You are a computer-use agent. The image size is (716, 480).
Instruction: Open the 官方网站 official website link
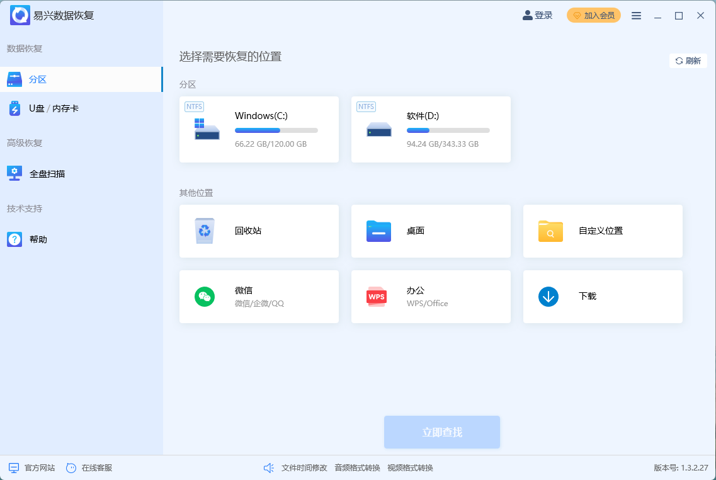[x=33, y=468]
